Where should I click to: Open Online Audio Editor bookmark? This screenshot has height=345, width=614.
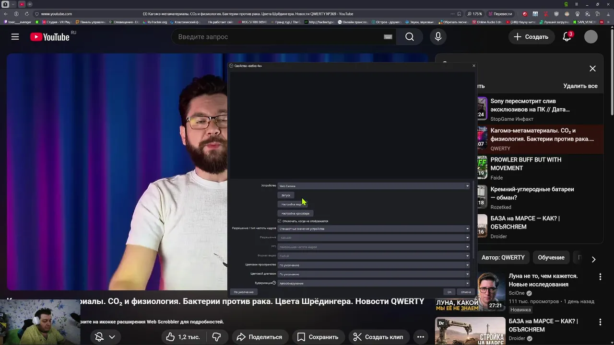coord(487,22)
